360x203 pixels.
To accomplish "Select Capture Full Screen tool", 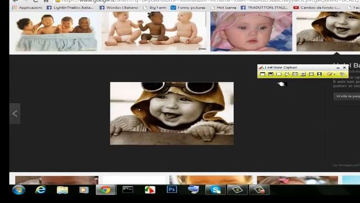I will pyautogui.click(x=295, y=74).
